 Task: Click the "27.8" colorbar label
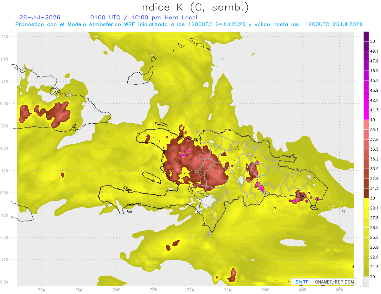point(374,218)
